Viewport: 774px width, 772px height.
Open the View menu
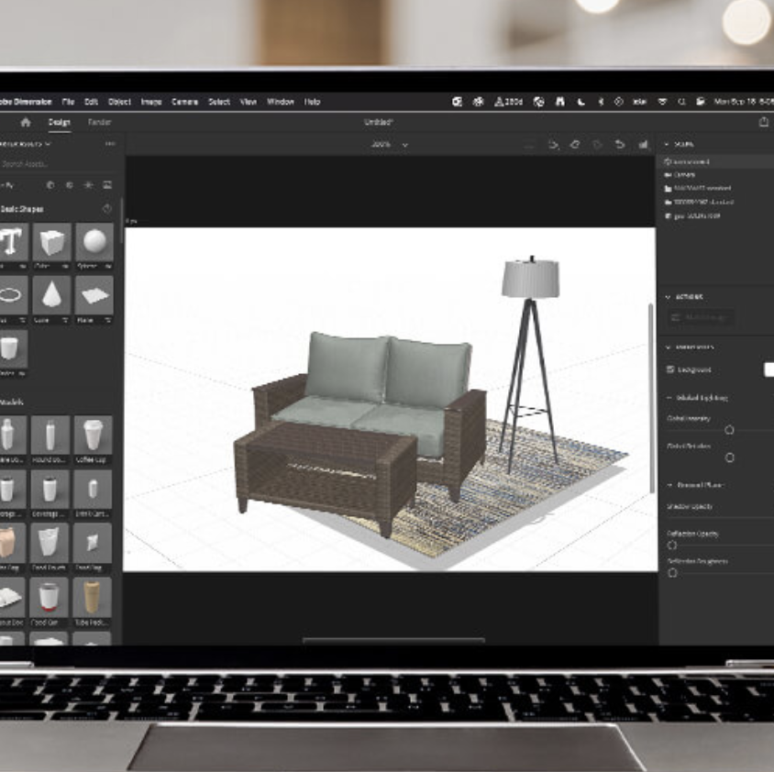point(249,102)
